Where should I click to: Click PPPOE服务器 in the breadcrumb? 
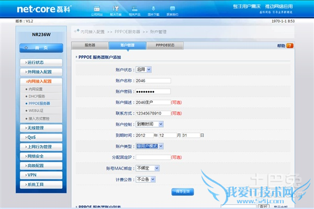[127, 32]
